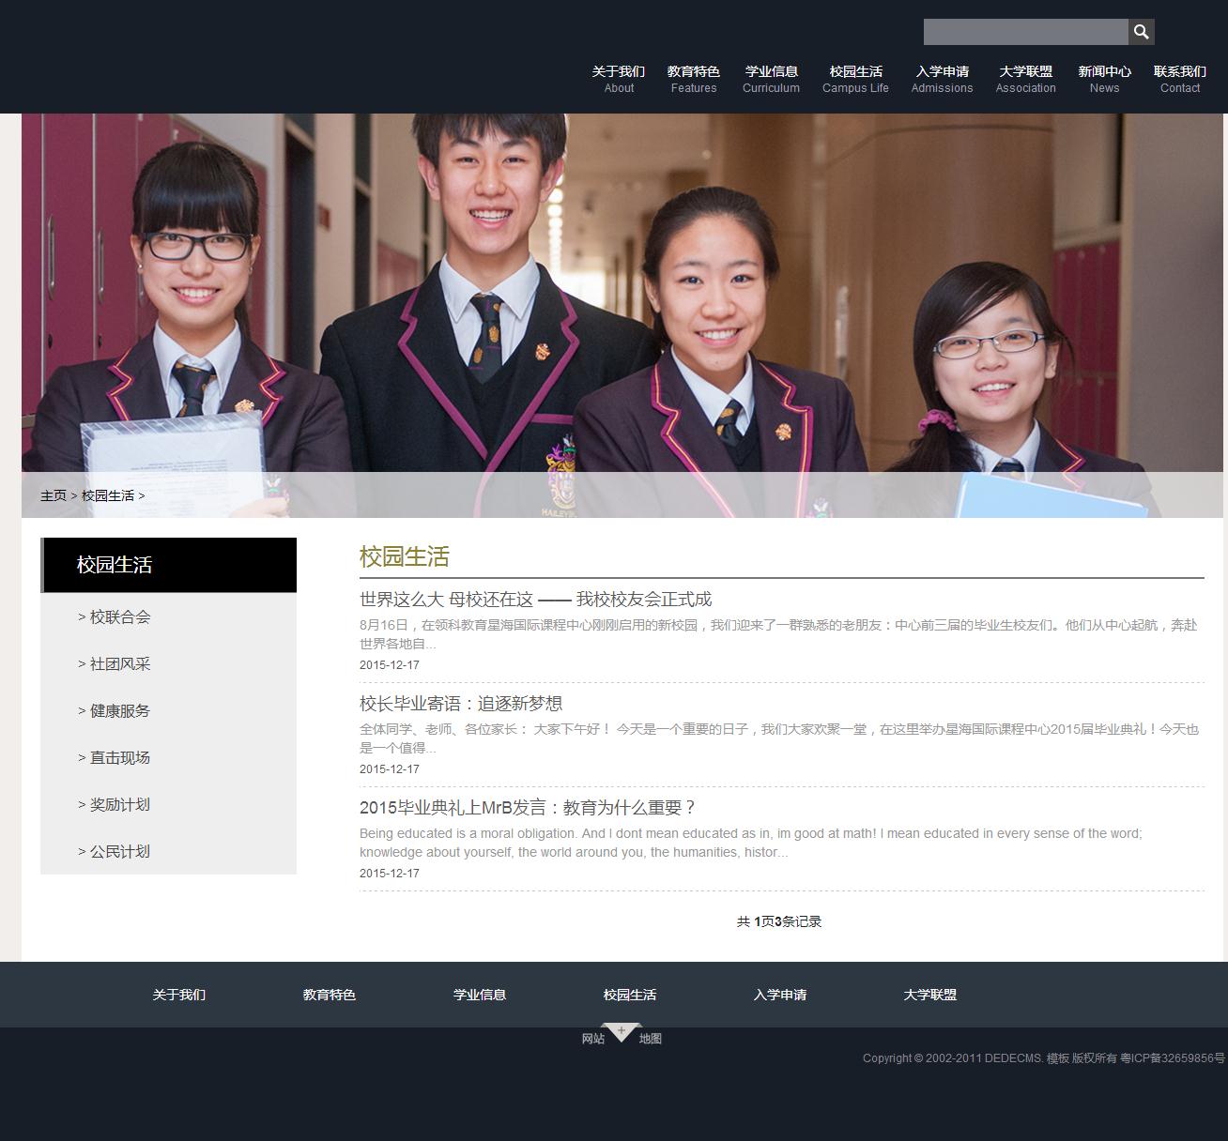Go to 学业信息 Curriculum in the top nav

coord(771,79)
